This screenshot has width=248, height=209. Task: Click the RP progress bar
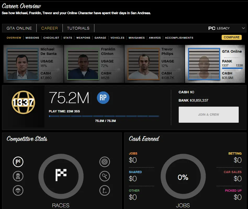[104, 116]
